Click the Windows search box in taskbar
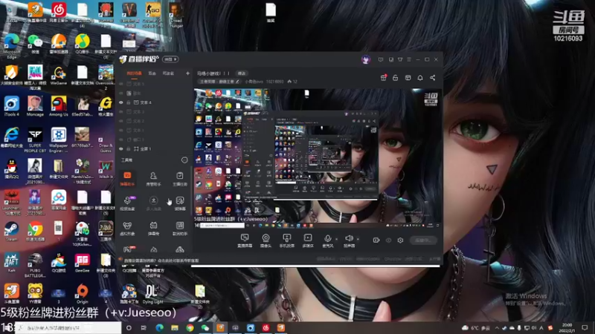This screenshot has height=334, width=595. (68, 327)
